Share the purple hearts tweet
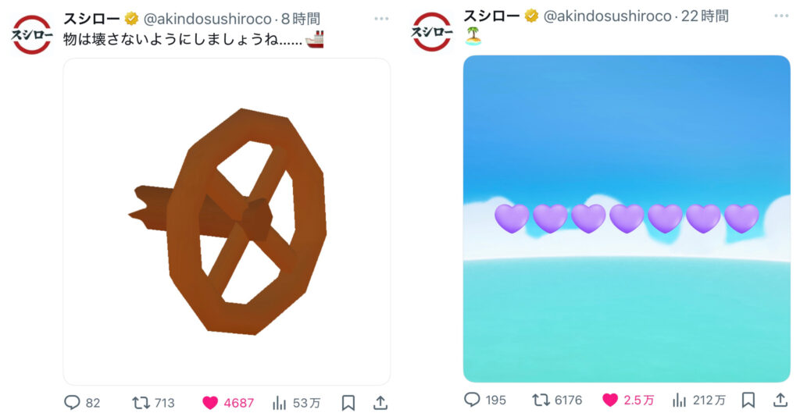 tap(780, 400)
